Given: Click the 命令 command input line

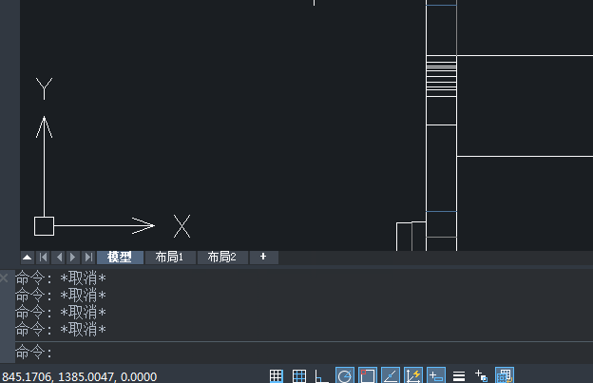Looking at the screenshot, I should click(x=285, y=353).
